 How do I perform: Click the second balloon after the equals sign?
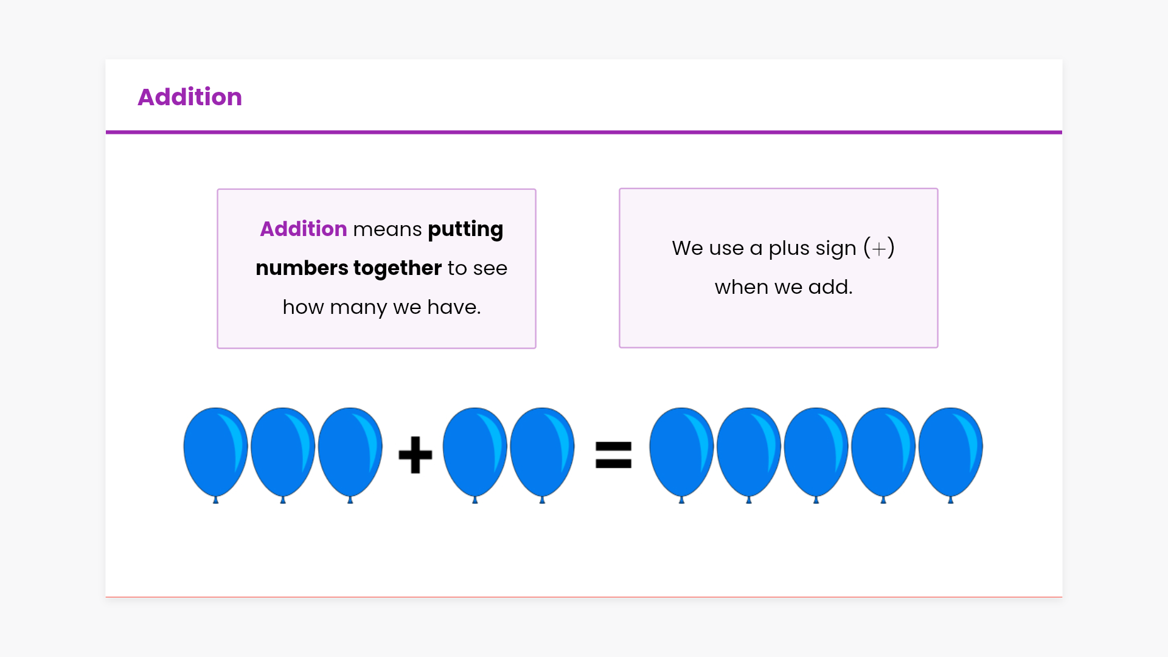tap(749, 451)
